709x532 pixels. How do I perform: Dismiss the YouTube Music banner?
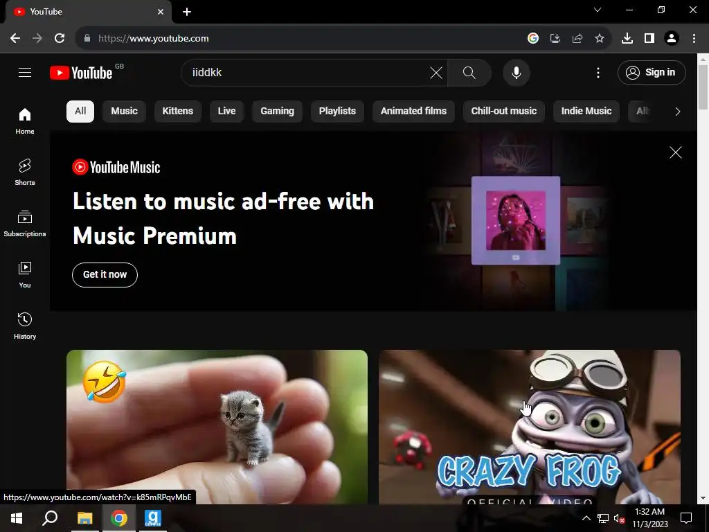pos(676,152)
